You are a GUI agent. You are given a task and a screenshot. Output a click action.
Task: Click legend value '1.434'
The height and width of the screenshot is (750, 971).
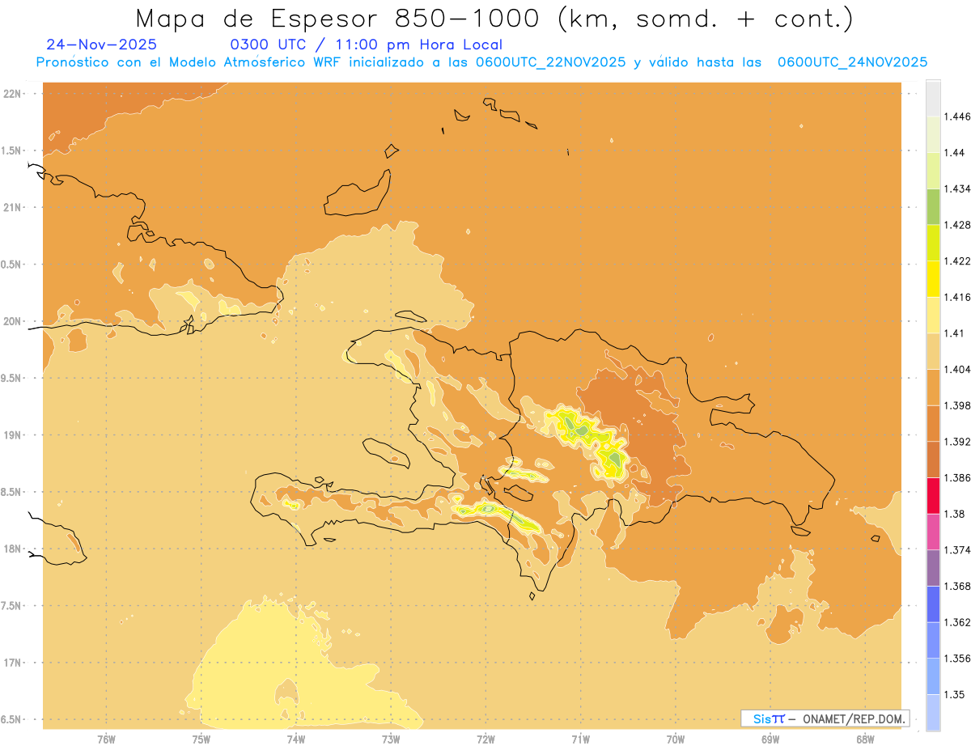tap(957, 189)
